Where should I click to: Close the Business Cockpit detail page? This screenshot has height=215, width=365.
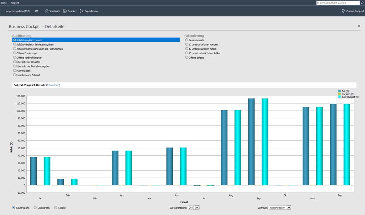pyautogui.click(x=359, y=26)
